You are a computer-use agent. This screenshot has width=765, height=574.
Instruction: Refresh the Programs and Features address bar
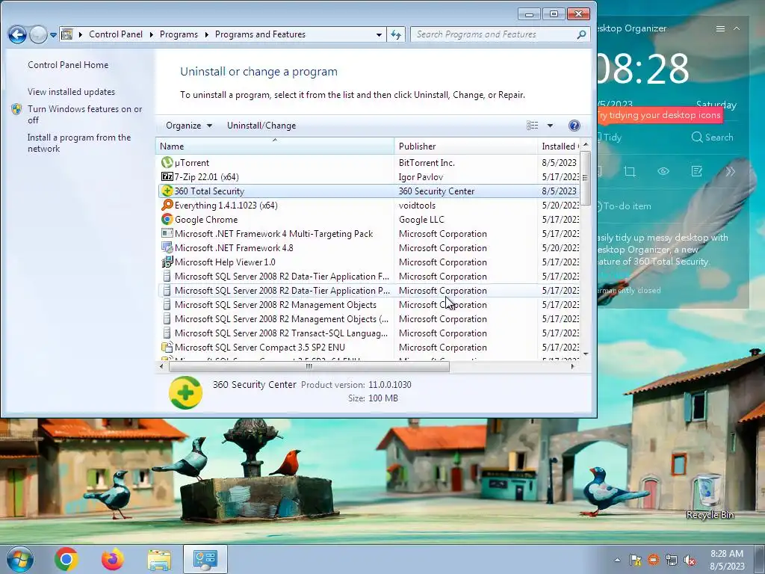click(396, 34)
